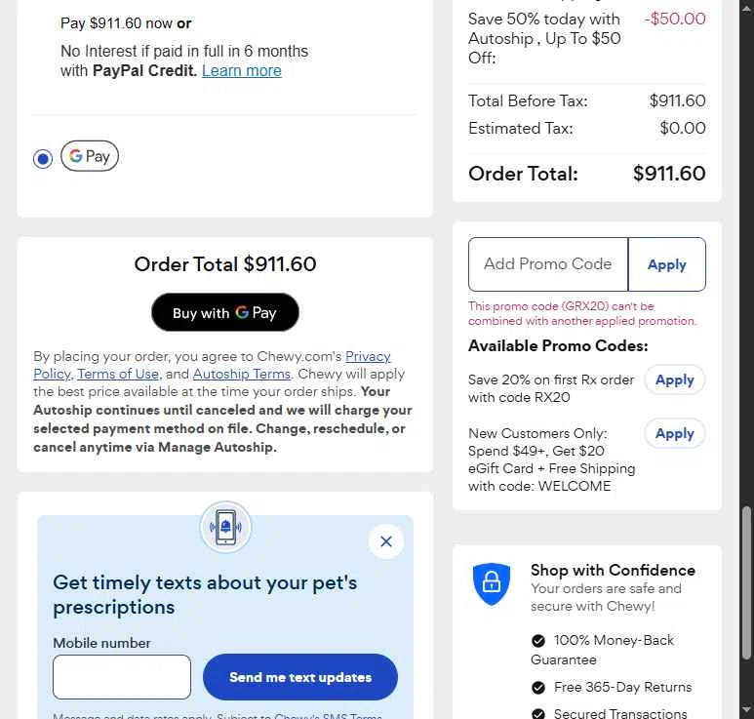
Task: Dismiss the prescription texts banner
Action: [x=386, y=541]
